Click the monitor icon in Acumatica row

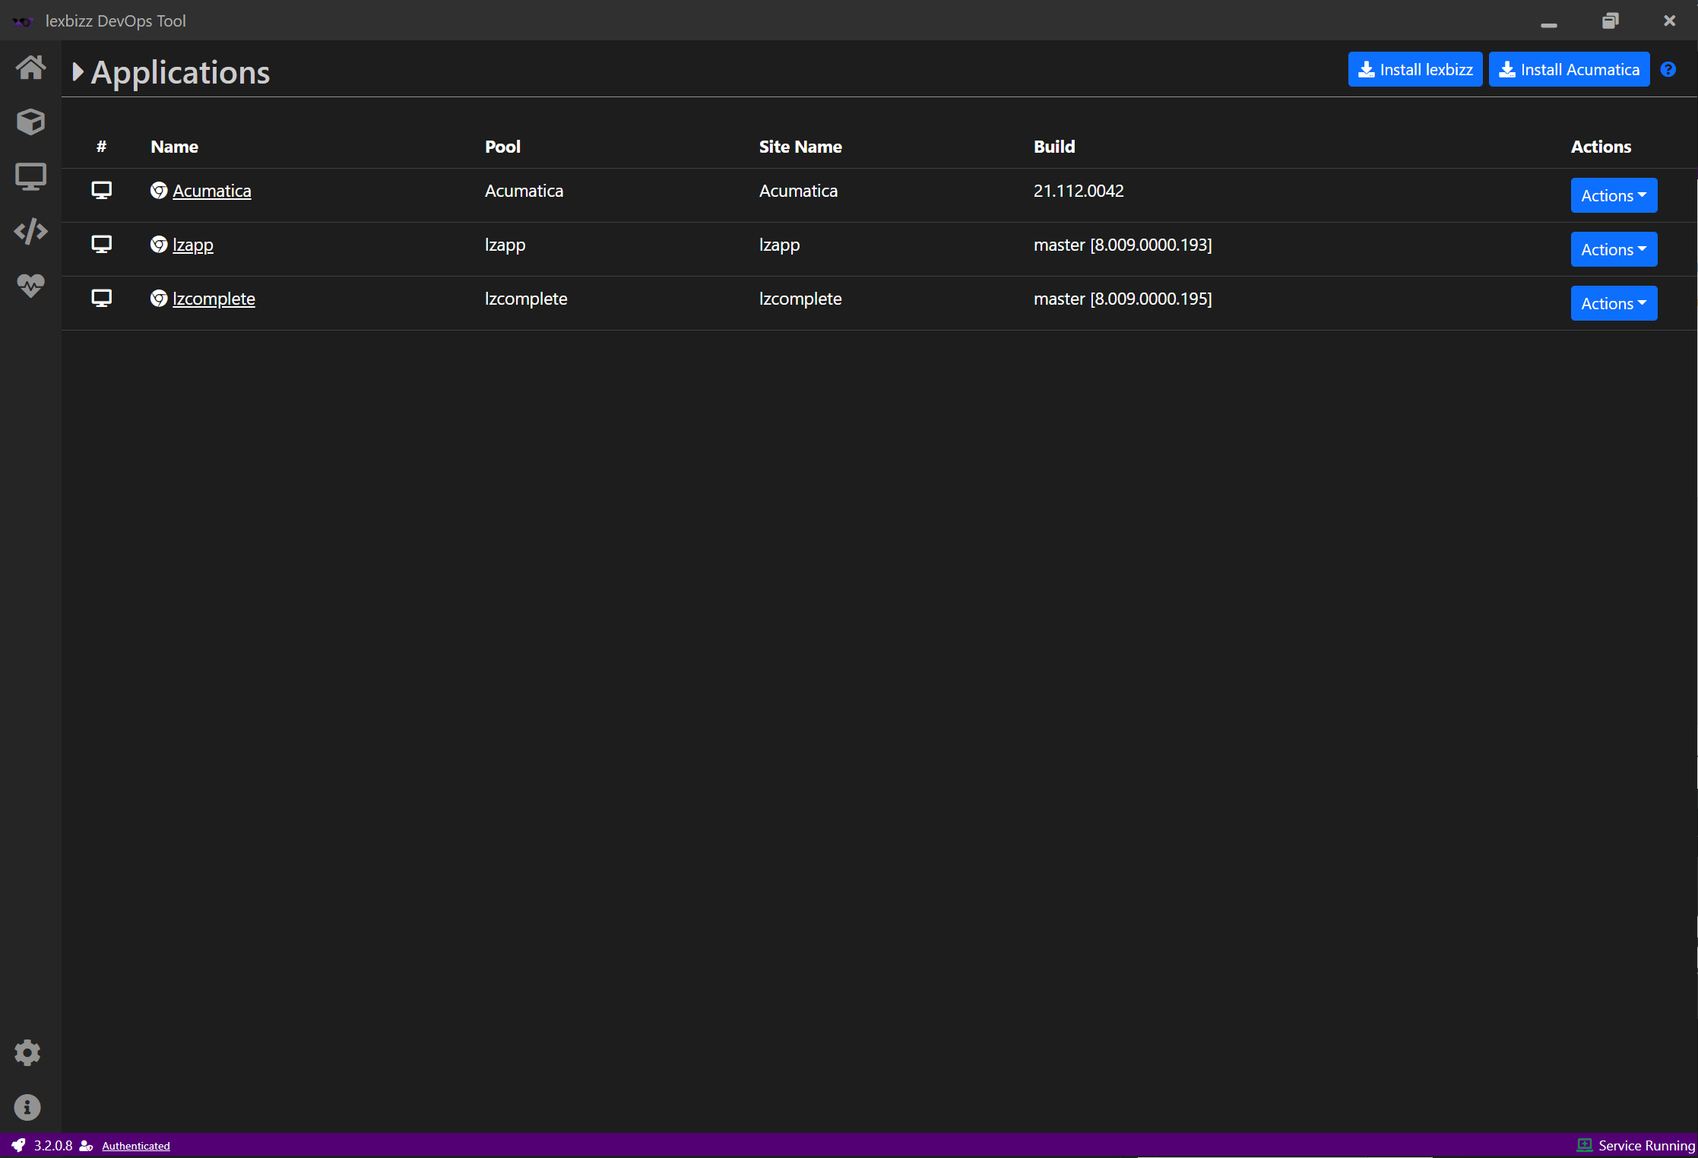(x=102, y=190)
